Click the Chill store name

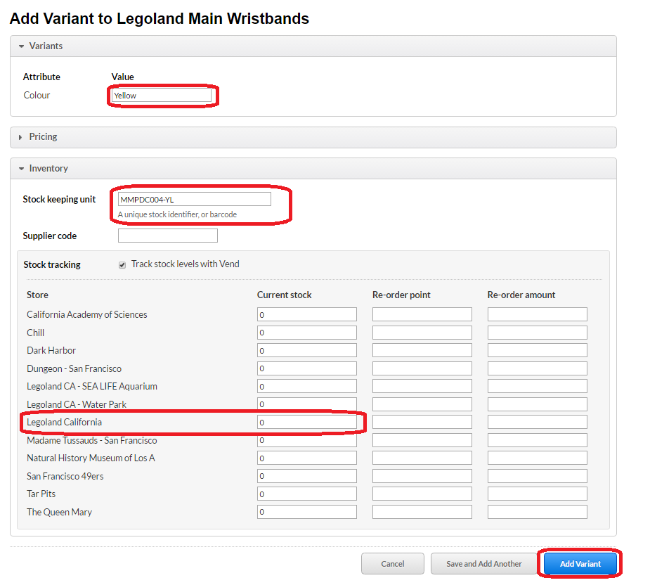click(x=35, y=333)
